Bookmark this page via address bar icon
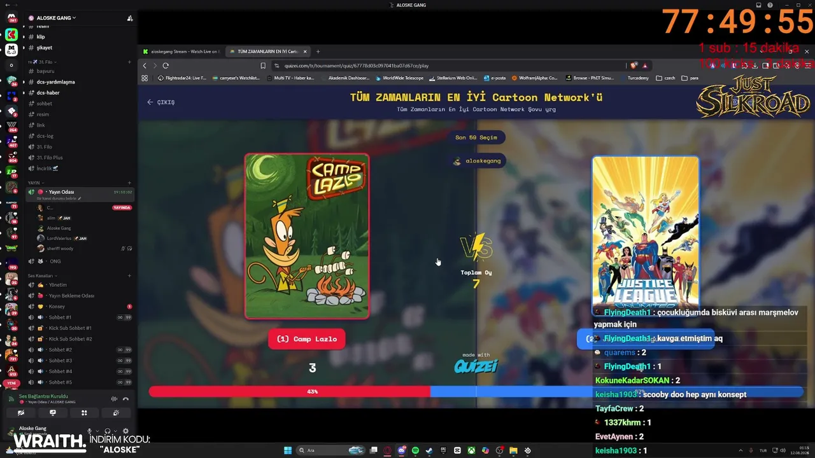 pos(263,66)
